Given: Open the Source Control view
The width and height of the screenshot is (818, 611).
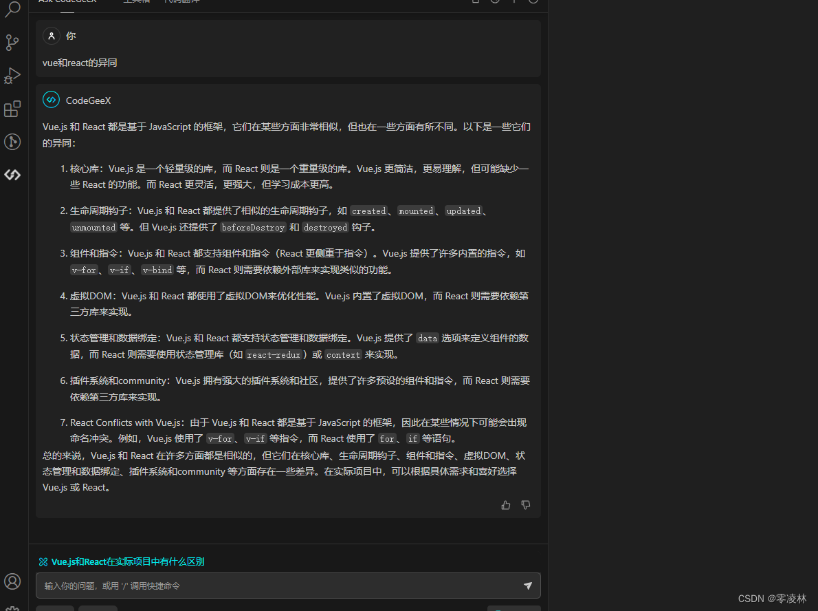Looking at the screenshot, I should [x=12, y=42].
